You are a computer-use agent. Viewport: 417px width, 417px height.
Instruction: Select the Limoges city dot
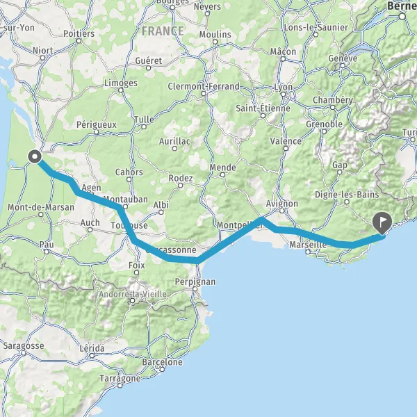121,90
